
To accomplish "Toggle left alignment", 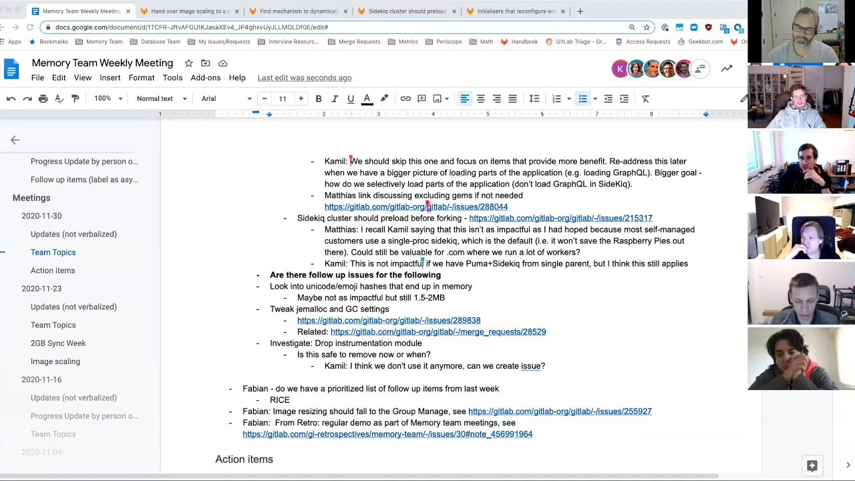I will [x=464, y=99].
